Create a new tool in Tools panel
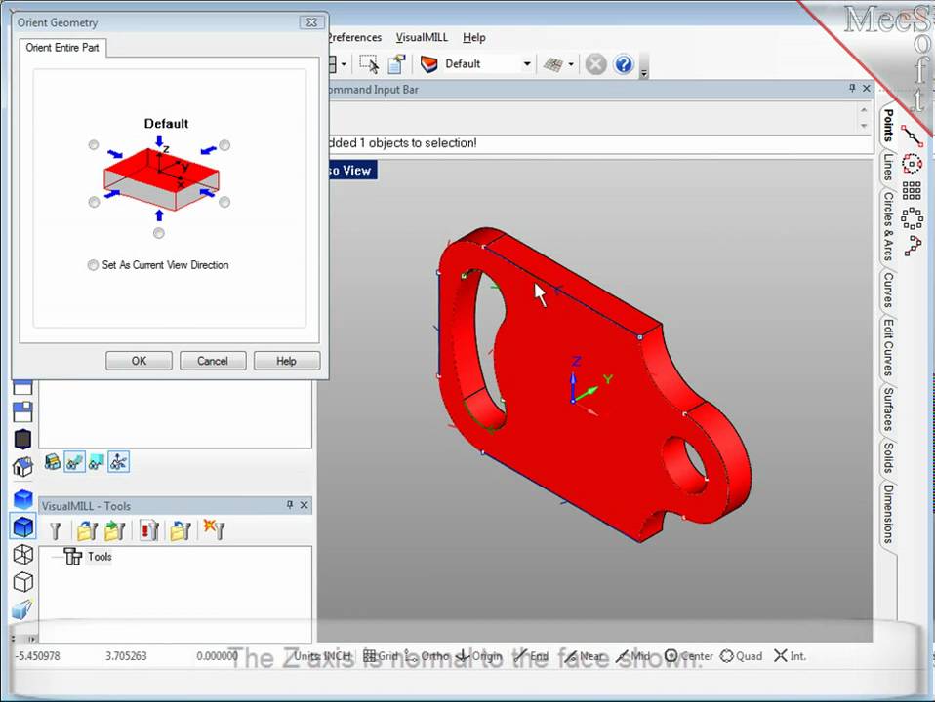Screen dimensions: 935x702 point(56,530)
